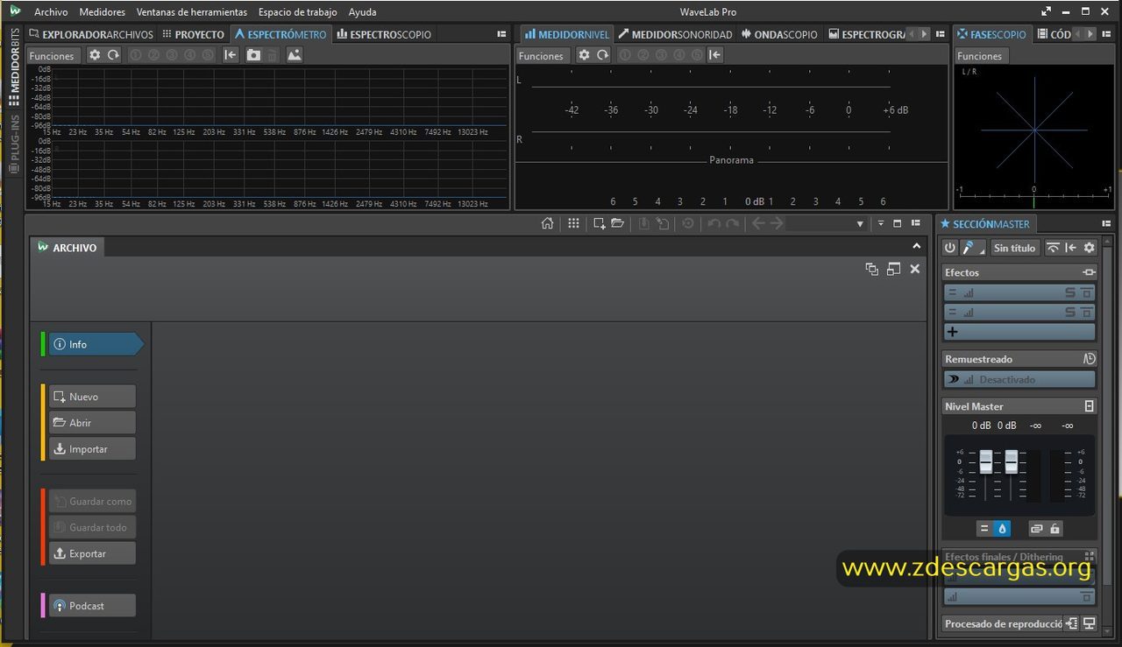The width and height of the screenshot is (1122, 647).
Task: Click the Abrir button
Action: pos(92,423)
